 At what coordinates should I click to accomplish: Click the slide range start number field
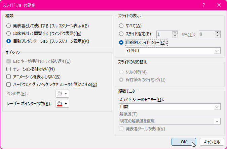tap(164, 34)
